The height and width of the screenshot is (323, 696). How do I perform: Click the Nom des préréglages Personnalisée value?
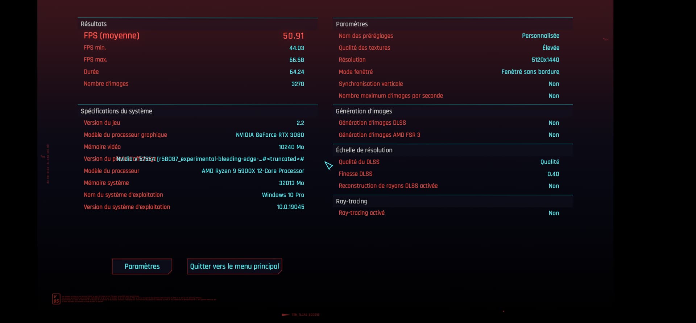pyautogui.click(x=540, y=36)
